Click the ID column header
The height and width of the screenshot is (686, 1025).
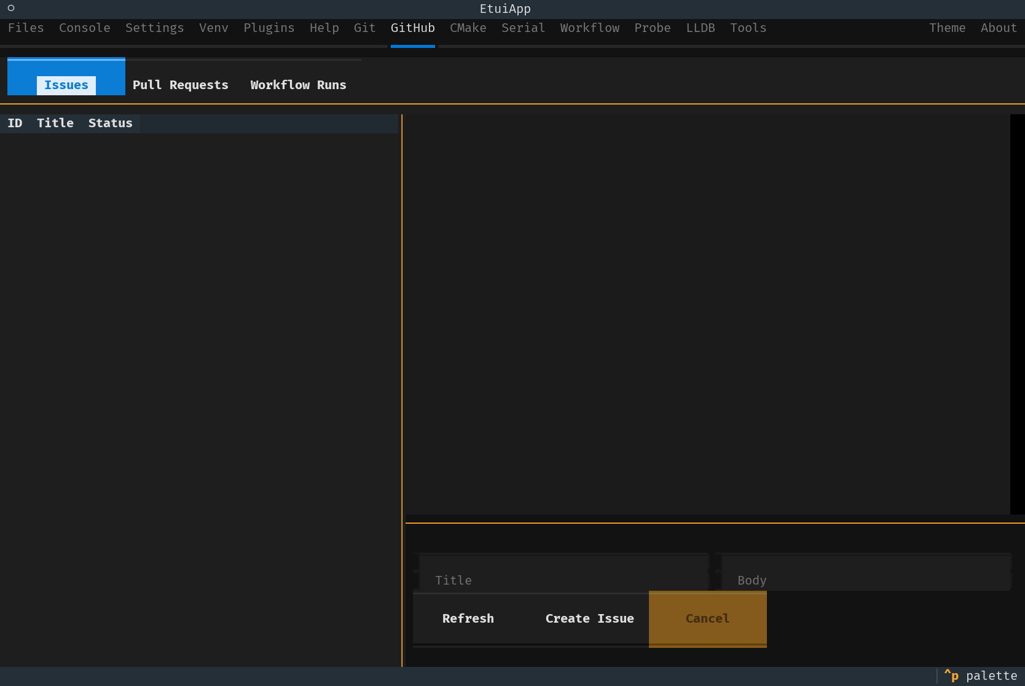tap(15, 123)
